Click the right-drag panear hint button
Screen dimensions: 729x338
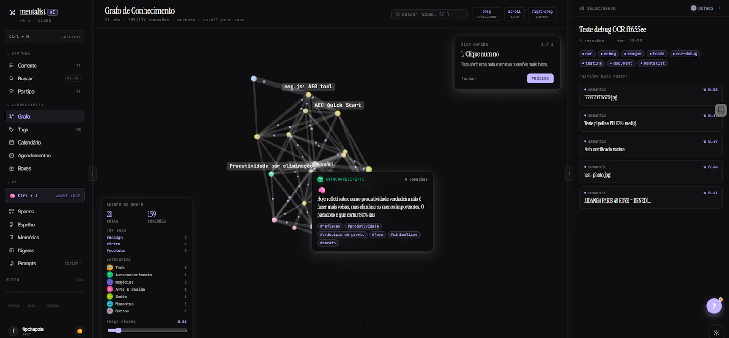542,14
